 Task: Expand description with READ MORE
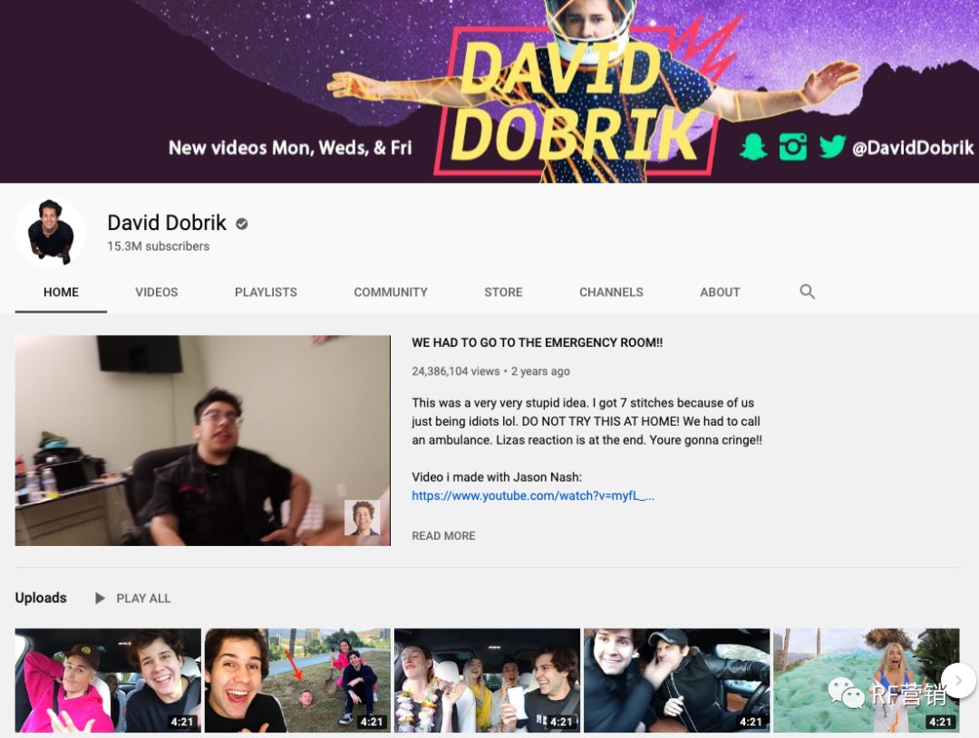click(443, 536)
